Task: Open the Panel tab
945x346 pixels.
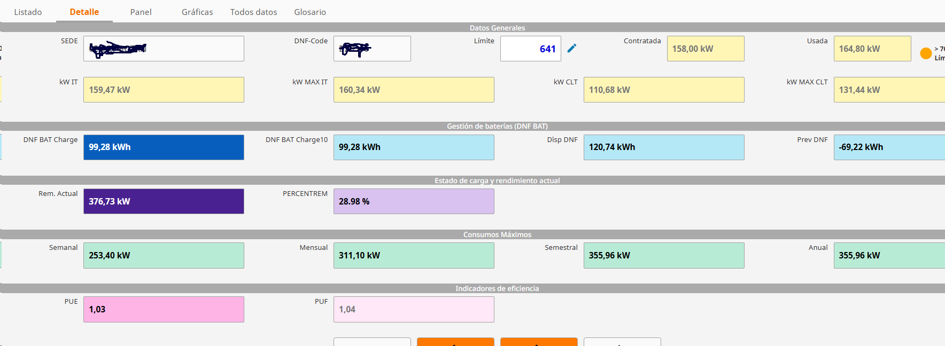Action: [141, 12]
